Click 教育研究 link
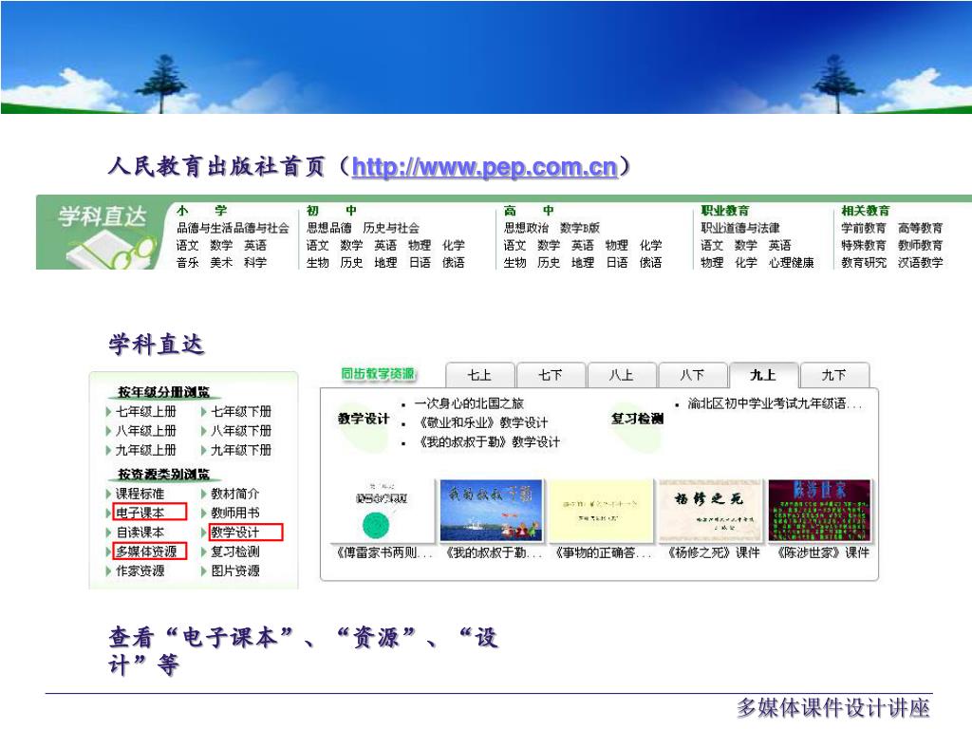The image size is (972, 729). coord(864,263)
